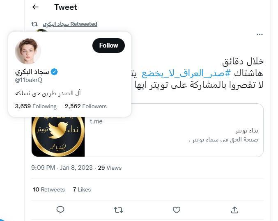
Task: Open the Retweeted-by user link
Action: 70,24
